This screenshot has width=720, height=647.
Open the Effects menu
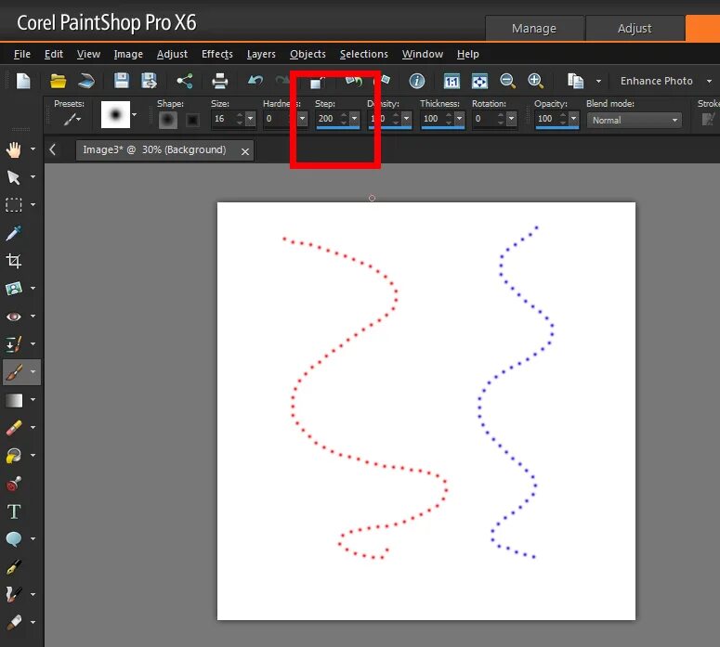(217, 54)
